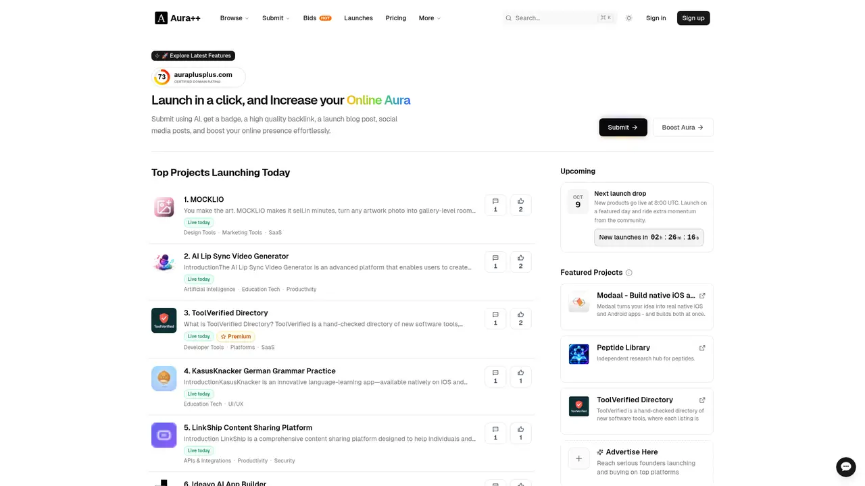Click the Advertise Here plus icon
The width and height of the screenshot is (865, 486).
point(578,458)
